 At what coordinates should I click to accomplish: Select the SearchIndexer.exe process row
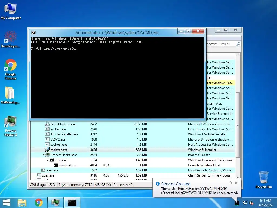pos(133,124)
